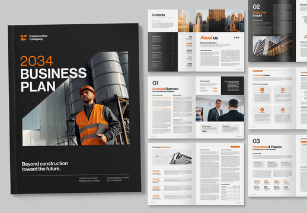Select the grey building sketch image

[x=172, y=157]
